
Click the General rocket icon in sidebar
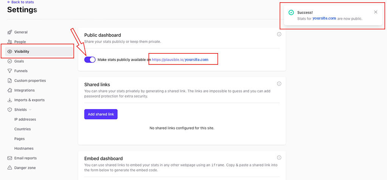10,32
